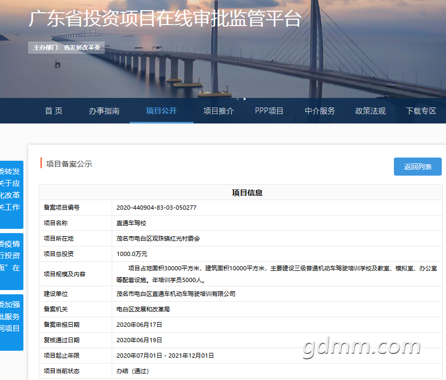Select the bright active banner carousel dot
Screen dimensions: 446x380
point(245,99)
